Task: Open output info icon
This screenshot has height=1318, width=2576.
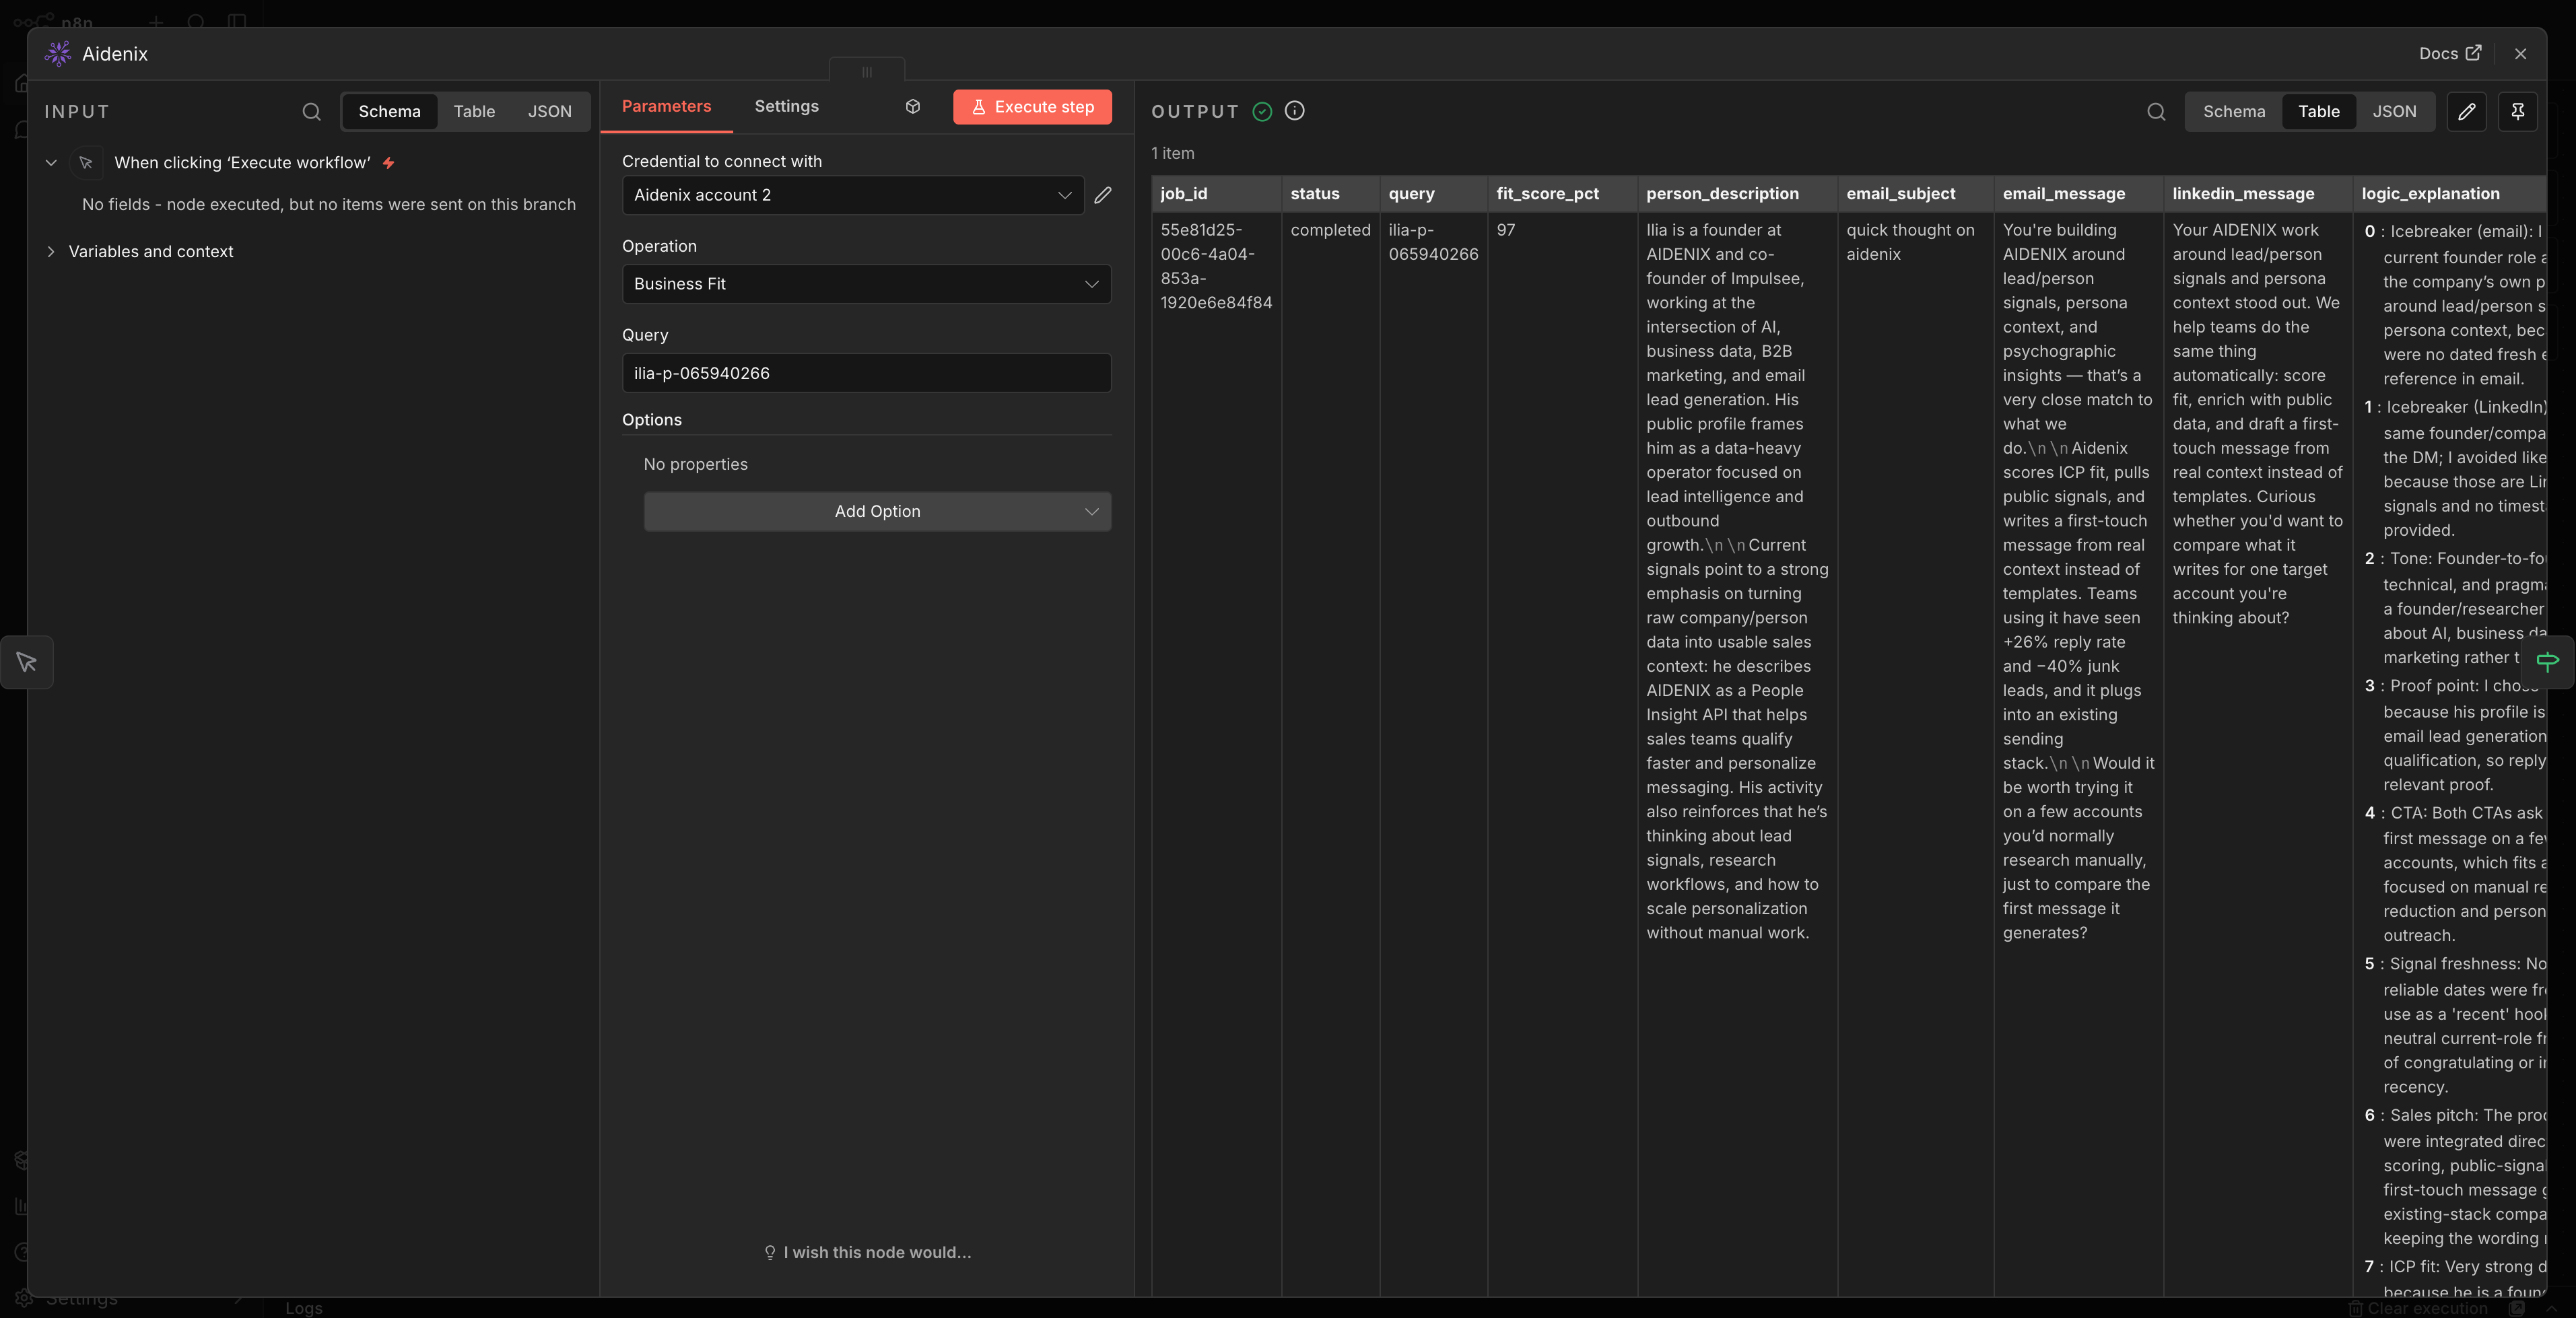Action: click(1294, 111)
